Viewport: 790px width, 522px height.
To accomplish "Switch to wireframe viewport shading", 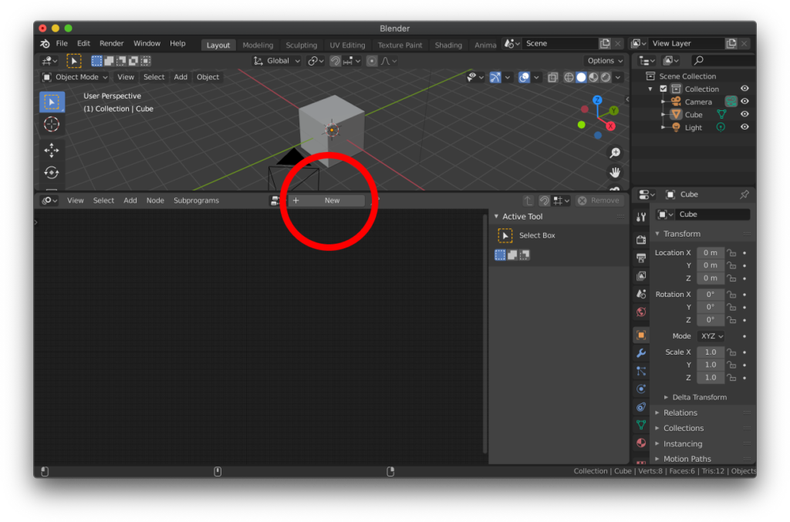I will click(569, 77).
